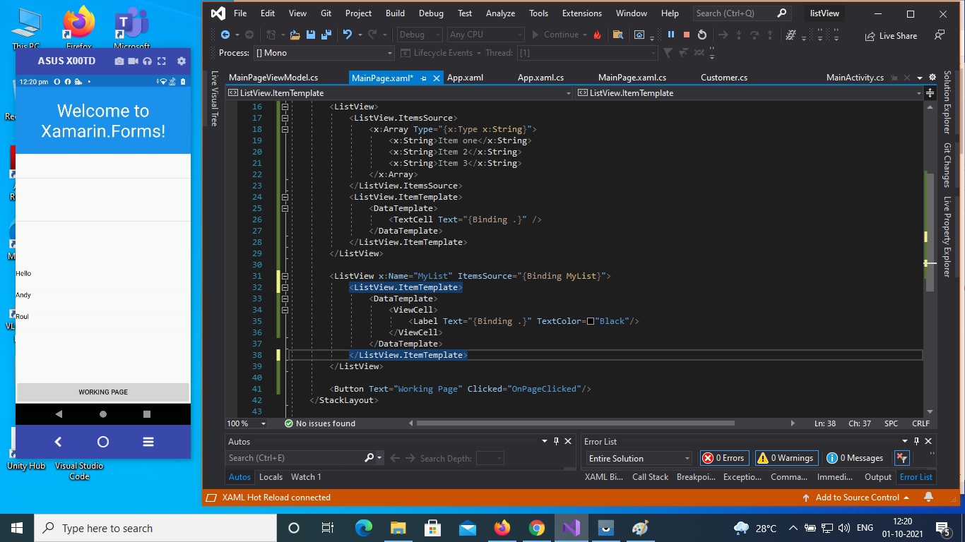Click Show Next Statement arrow

tap(723, 35)
